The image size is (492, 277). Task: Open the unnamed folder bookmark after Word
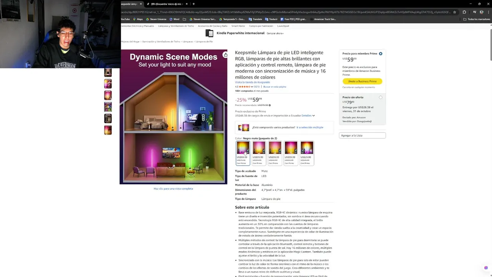coord(184,19)
